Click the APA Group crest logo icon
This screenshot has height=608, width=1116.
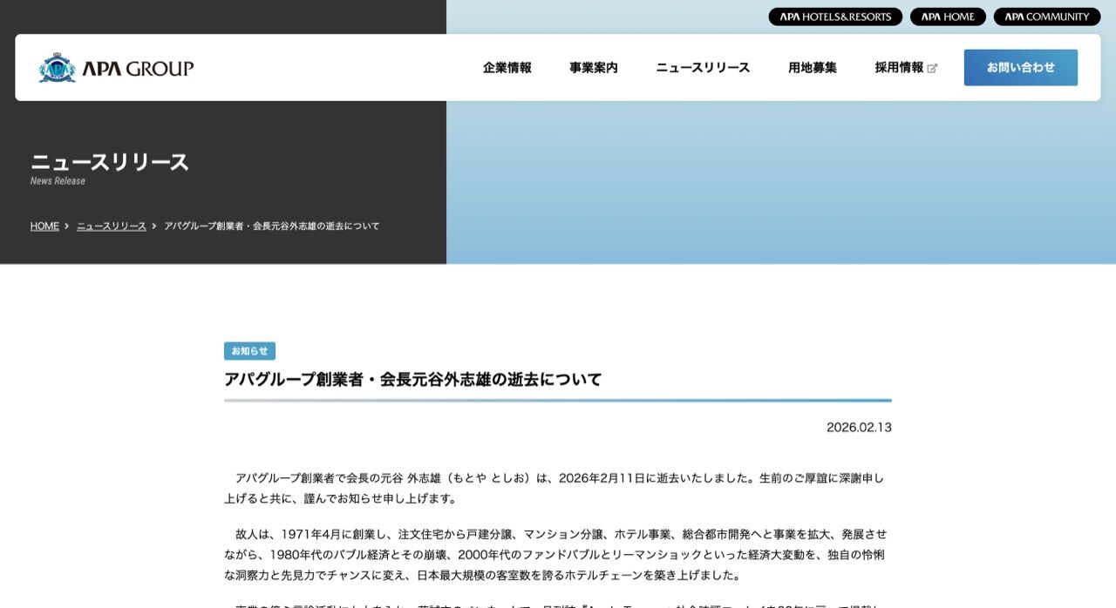pyautogui.click(x=58, y=68)
